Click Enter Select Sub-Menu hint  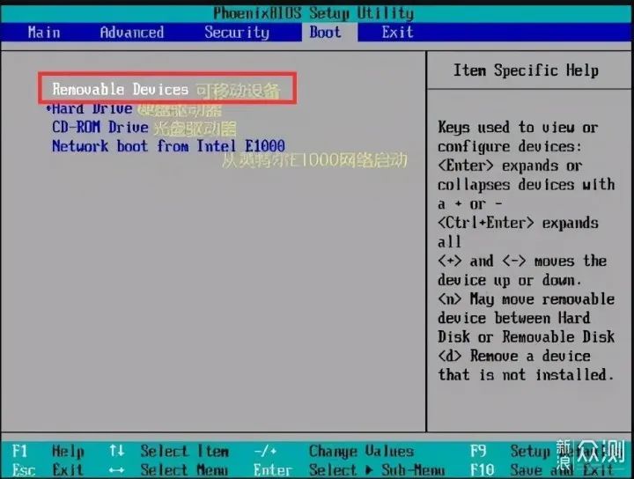point(349,469)
